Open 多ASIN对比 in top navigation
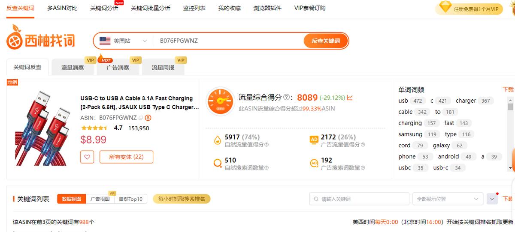515x232 pixels. point(62,8)
